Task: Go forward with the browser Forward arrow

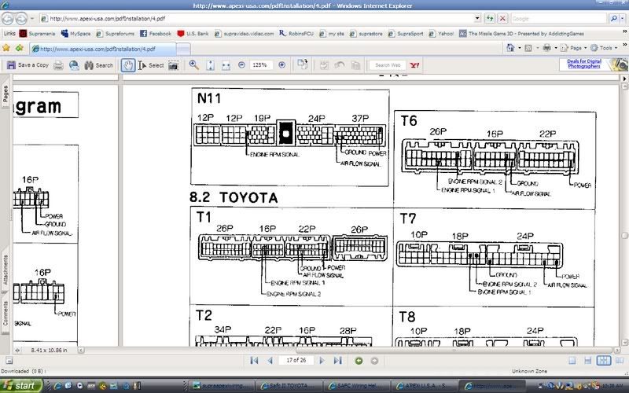Action: coord(21,18)
